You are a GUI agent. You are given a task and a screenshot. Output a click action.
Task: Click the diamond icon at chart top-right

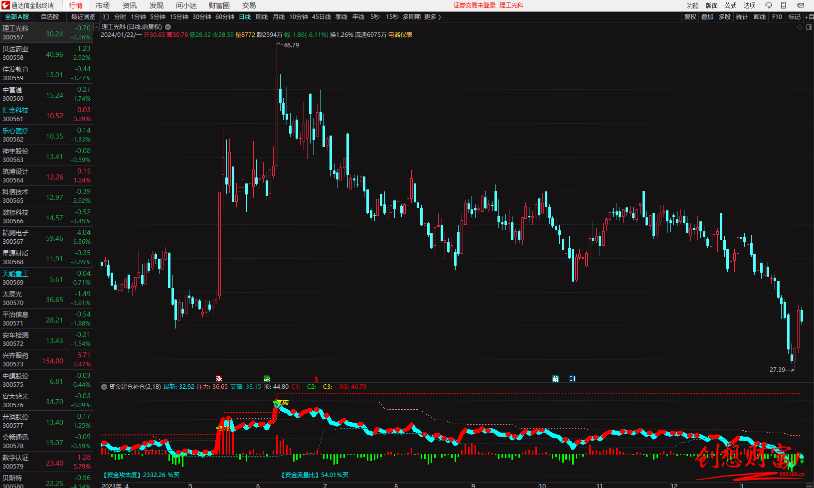click(x=800, y=27)
